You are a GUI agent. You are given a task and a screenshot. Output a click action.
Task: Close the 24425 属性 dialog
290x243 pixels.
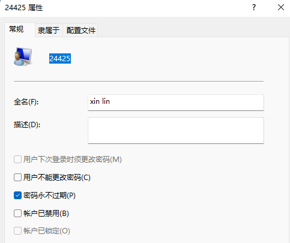click(281, 8)
